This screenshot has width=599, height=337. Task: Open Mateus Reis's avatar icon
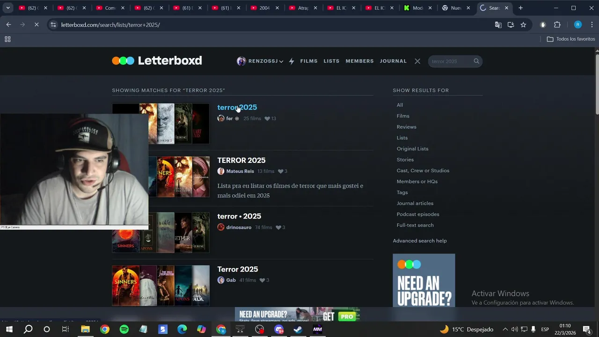tap(221, 171)
